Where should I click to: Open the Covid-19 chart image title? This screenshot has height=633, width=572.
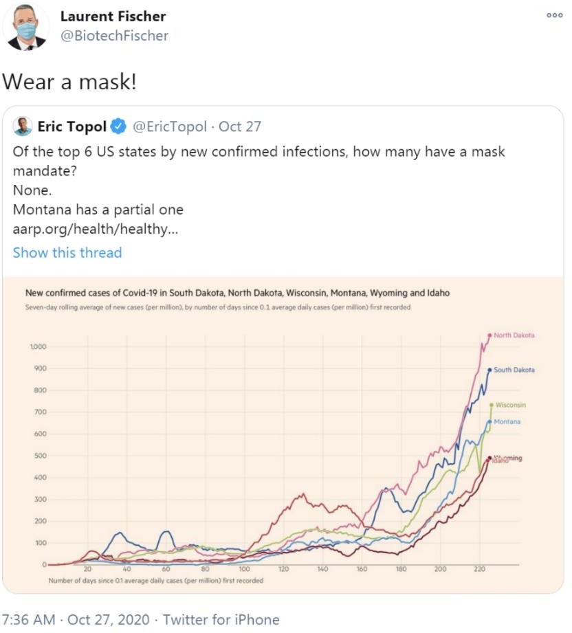[x=237, y=293]
